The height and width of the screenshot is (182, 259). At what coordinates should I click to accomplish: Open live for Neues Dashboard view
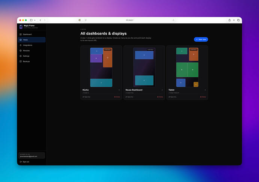pos(129,97)
